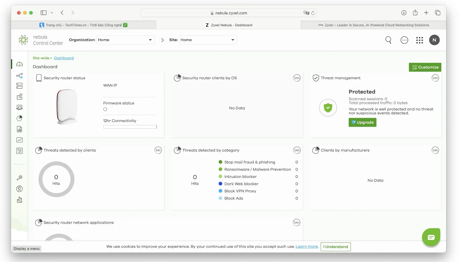This screenshot has width=461, height=262.
Task: Click the Intrusion blocker legend entry
Action: coord(238,177)
